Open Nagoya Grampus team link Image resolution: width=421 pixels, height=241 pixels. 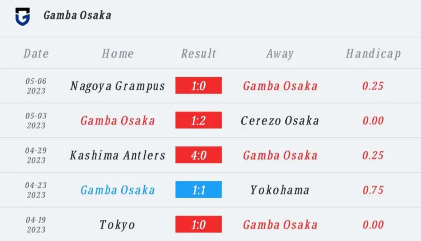[x=118, y=86]
